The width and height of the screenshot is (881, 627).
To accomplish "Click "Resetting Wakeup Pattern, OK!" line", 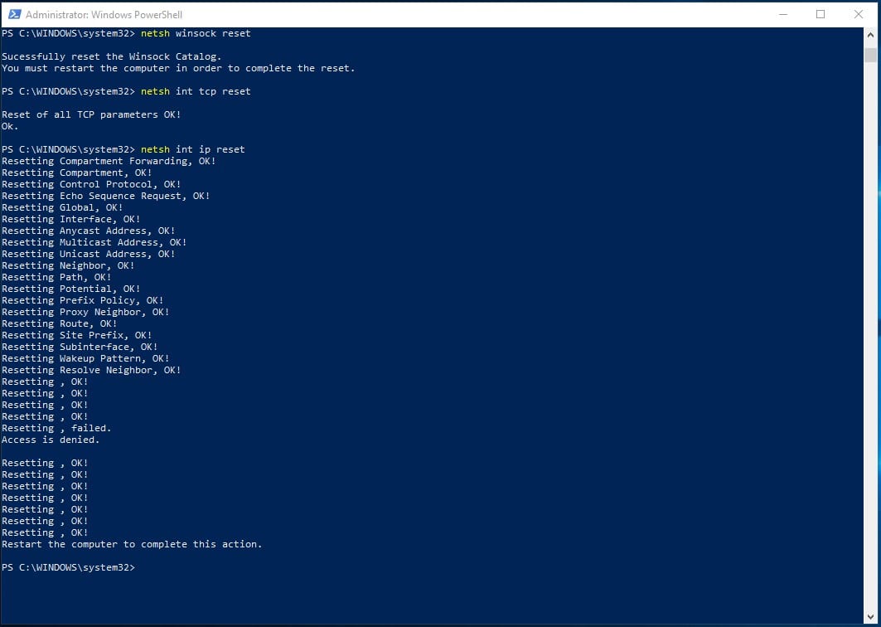I will coord(85,359).
